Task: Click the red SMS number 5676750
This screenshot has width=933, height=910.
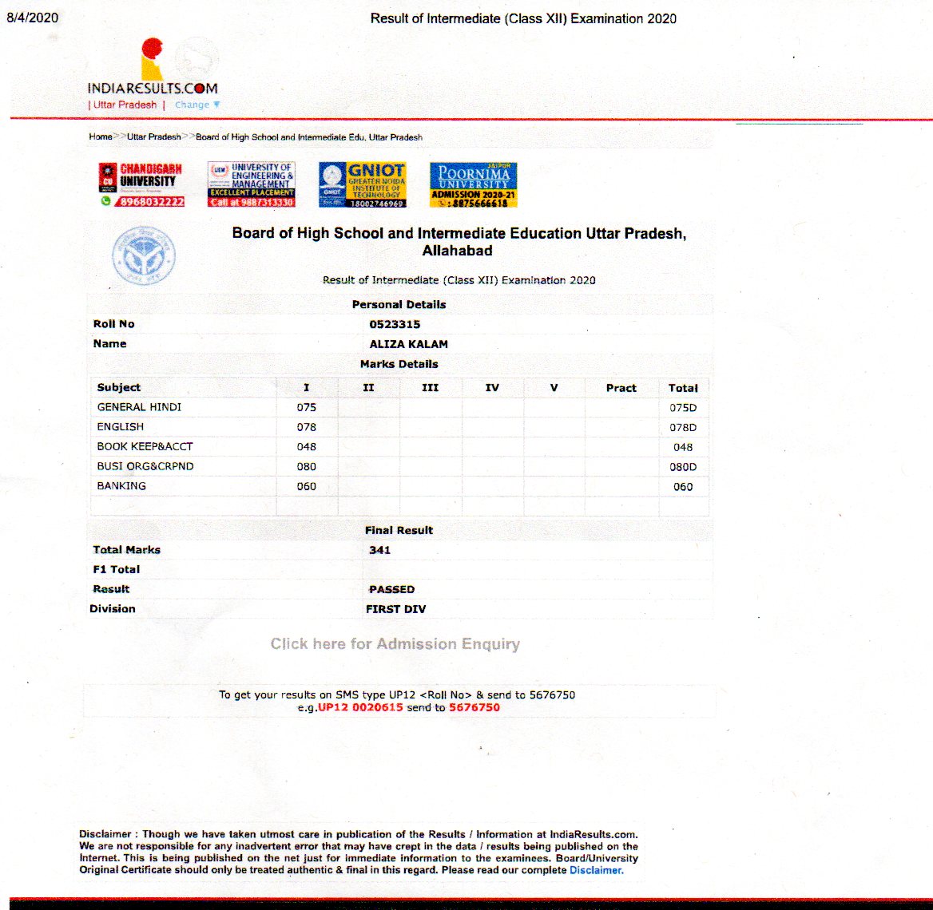Action: coord(474,707)
